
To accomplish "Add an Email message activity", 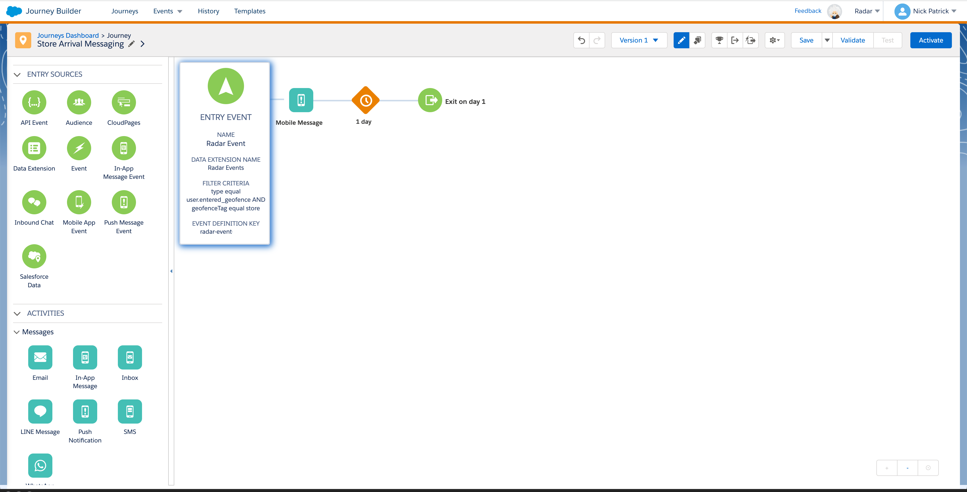I will [x=40, y=357].
